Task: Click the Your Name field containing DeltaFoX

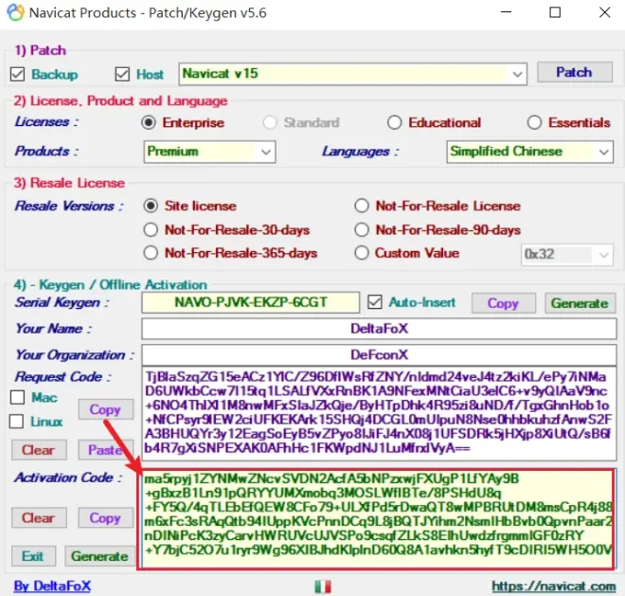Action: pyautogui.click(x=379, y=329)
